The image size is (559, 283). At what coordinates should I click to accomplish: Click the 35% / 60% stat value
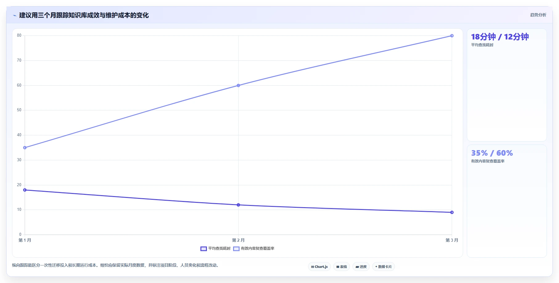pos(492,153)
